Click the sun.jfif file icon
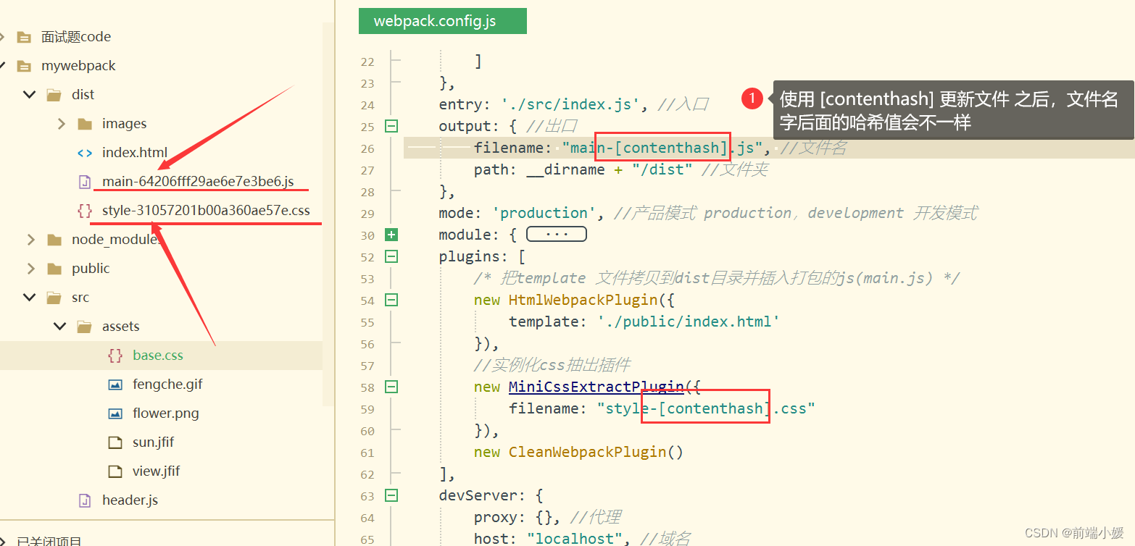Image resolution: width=1135 pixels, height=546 pixels. [115, 442]
